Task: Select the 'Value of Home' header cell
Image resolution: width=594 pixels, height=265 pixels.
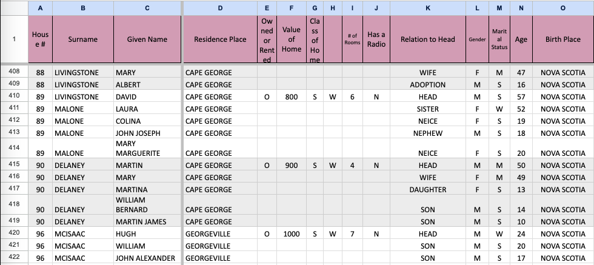Action: [292, 39]
